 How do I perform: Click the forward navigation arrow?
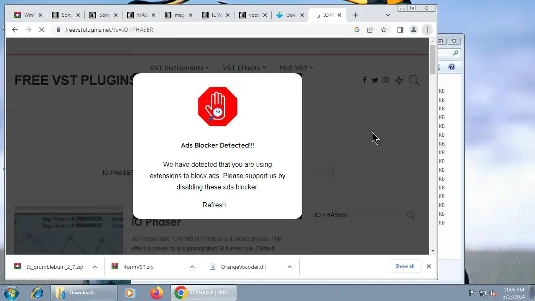click(x=28, y=30)
